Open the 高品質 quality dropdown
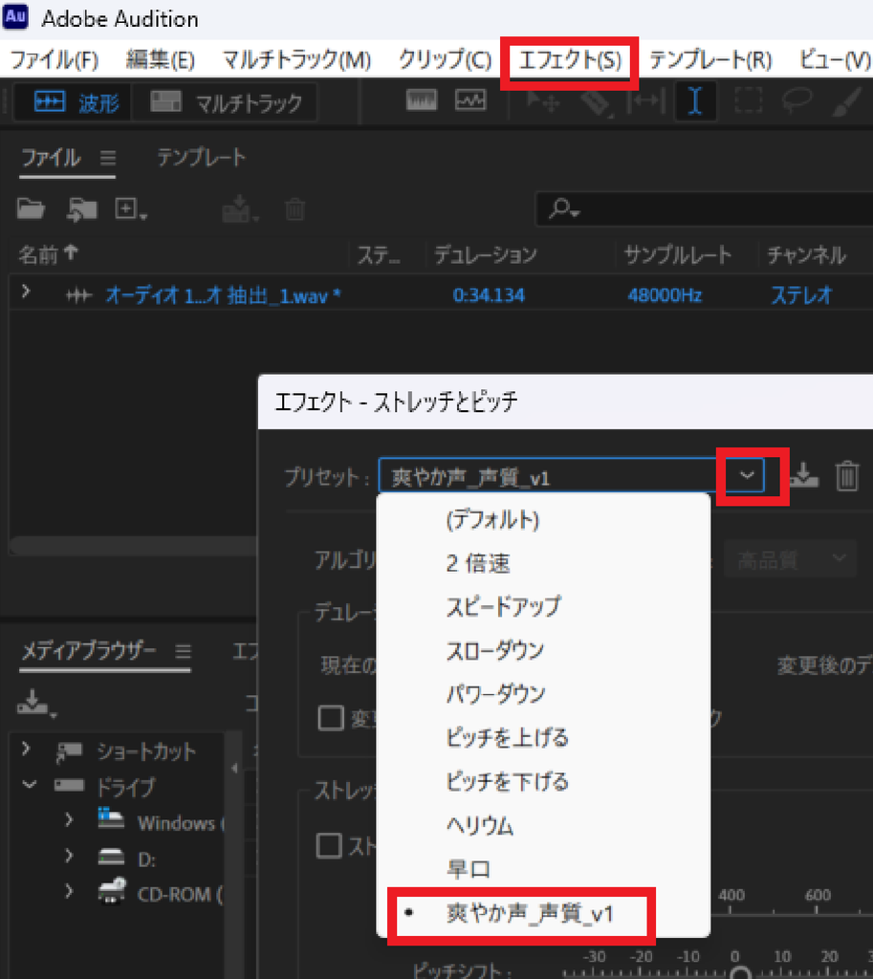 coord(790,560)
